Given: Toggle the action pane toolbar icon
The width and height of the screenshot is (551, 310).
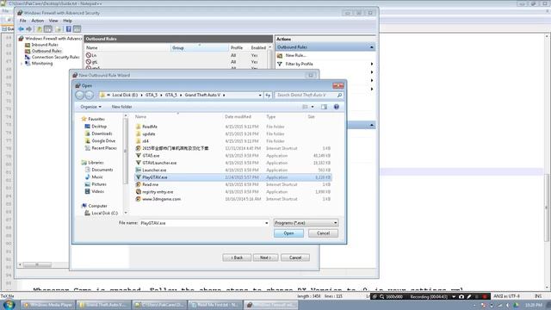Looking at the screenshot, I should tap(77, 29).
